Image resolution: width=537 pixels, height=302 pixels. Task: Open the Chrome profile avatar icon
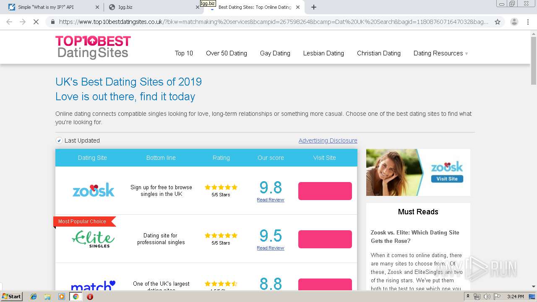point(514,22)
